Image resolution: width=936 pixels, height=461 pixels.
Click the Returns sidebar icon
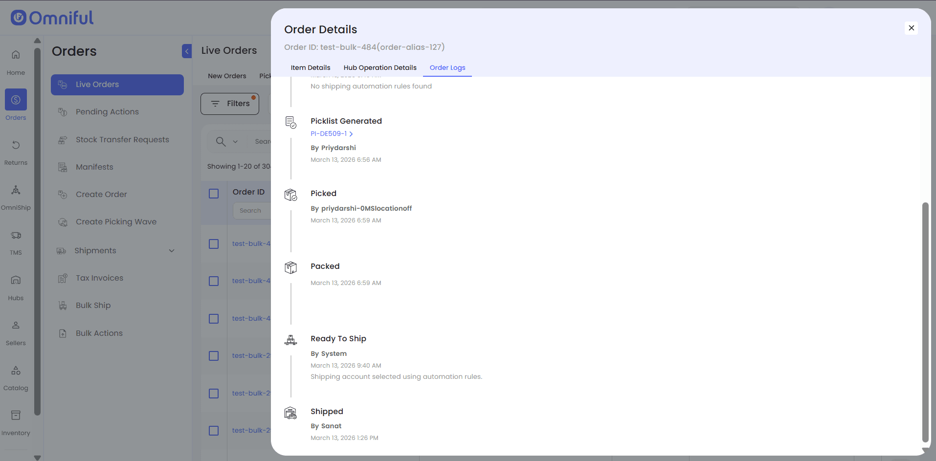(x=16, y=145)
